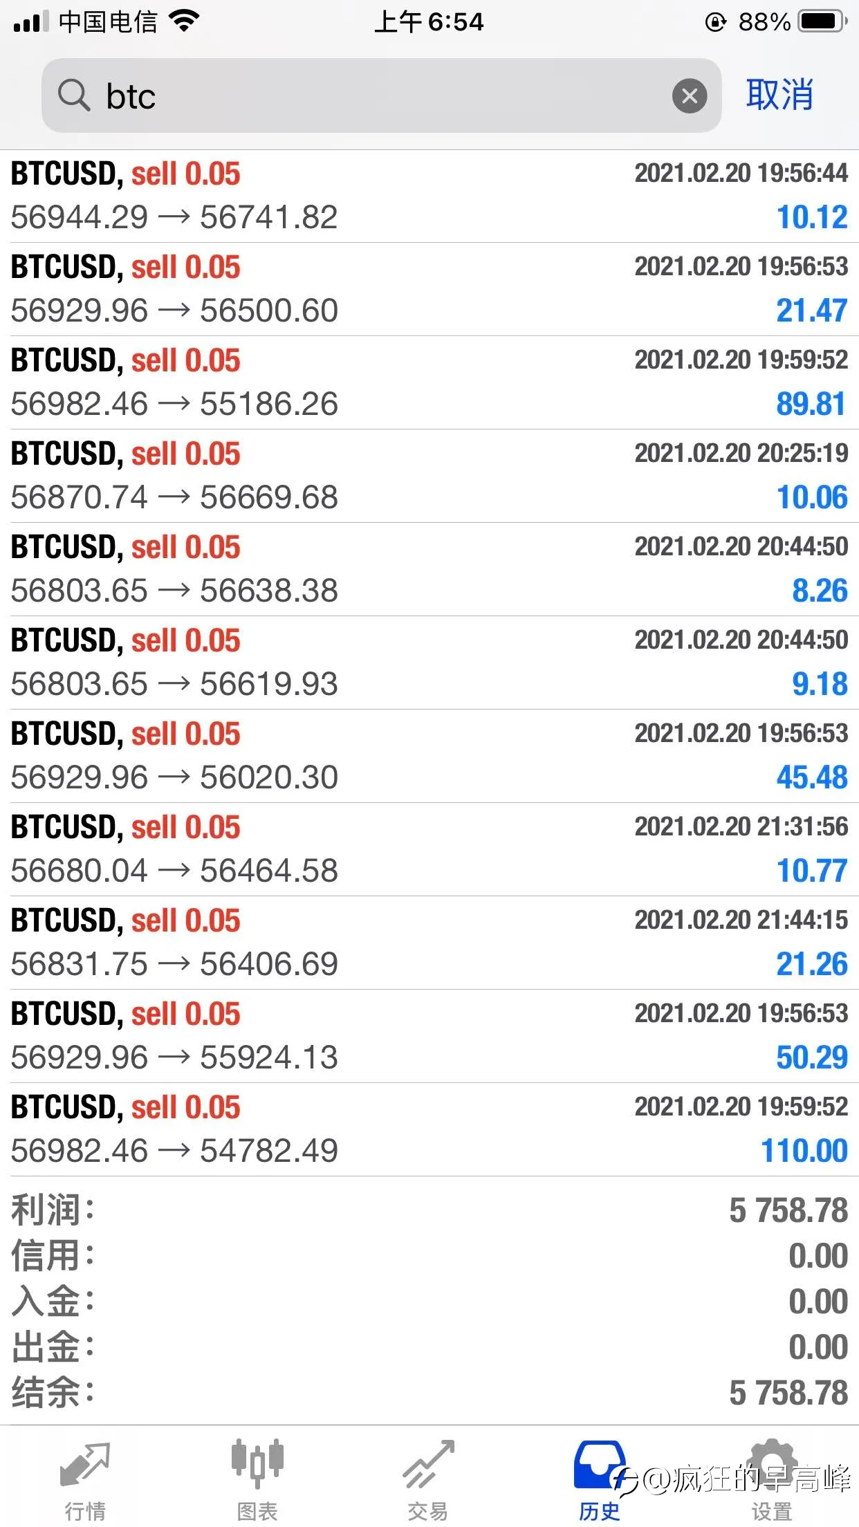Open the trade with profit 50.29
The width and height of the screenshot is (859, 1527).
click(x=429, y=1036)
